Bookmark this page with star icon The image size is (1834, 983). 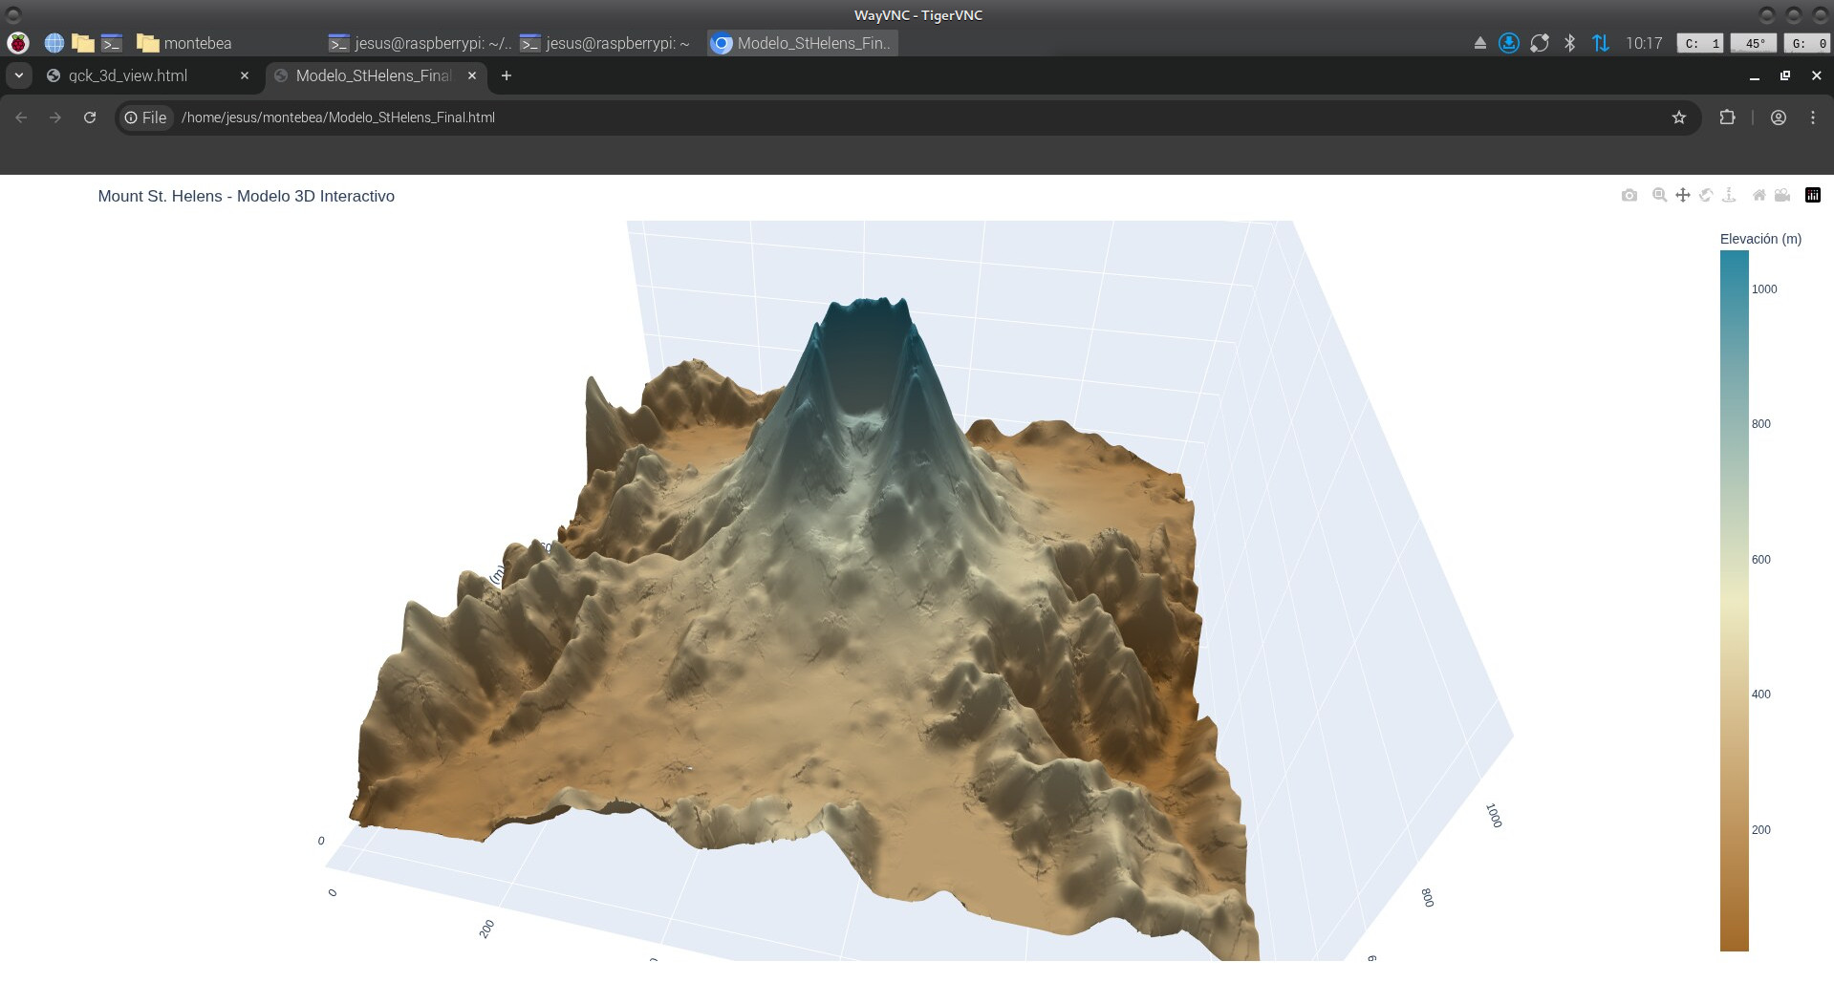(1679, 118)
